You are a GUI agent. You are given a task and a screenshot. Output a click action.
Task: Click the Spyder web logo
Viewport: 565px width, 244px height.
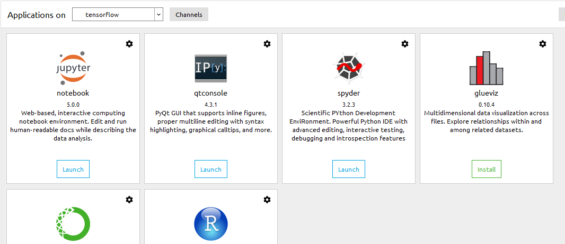pyautogui.click(x=349, y=67)
